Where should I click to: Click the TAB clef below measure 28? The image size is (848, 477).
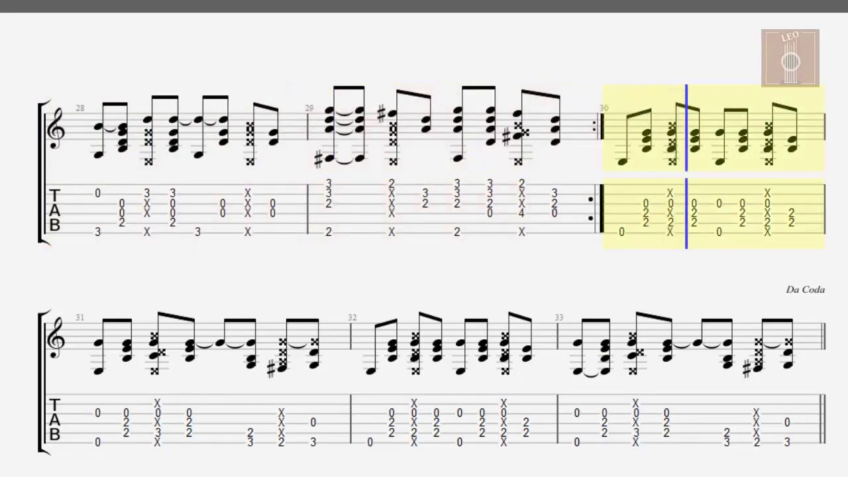click(55, 210)
